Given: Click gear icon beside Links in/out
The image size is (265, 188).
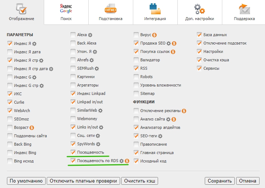Looking at the screenshot, I should tap(101, 127).
